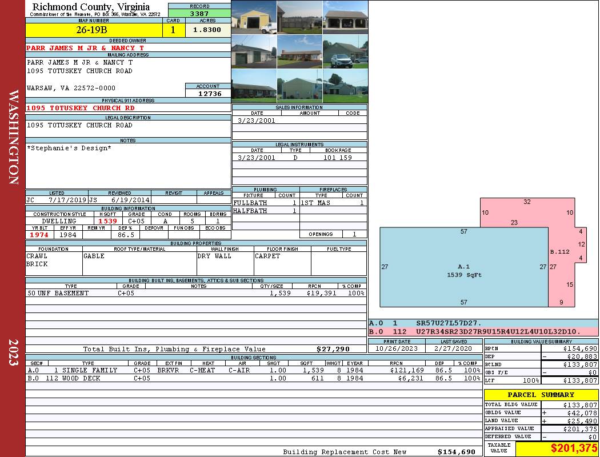The image size is (600, 457).
Task: Click the listed date 7/17/2019
Action: click(67, 199)
